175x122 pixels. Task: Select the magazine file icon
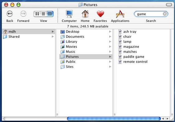coord(120,47)
